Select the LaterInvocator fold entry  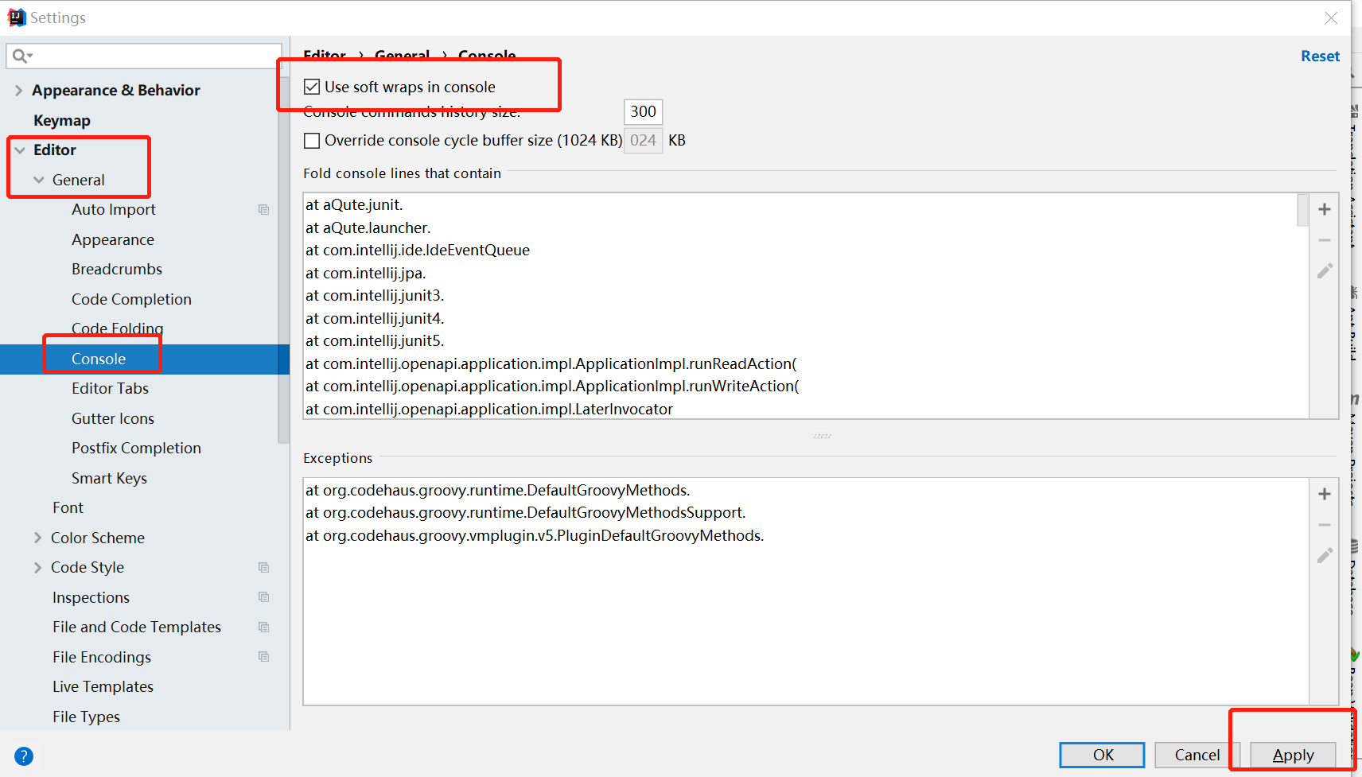coord(489,410)
